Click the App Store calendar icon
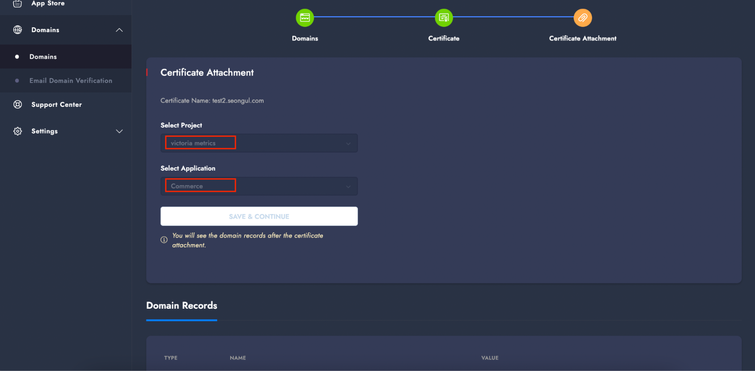Viewport: 755px width, 371px height. 17,3
